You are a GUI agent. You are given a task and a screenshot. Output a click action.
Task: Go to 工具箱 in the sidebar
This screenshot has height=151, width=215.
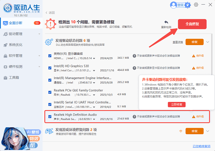tap(14, 77)
